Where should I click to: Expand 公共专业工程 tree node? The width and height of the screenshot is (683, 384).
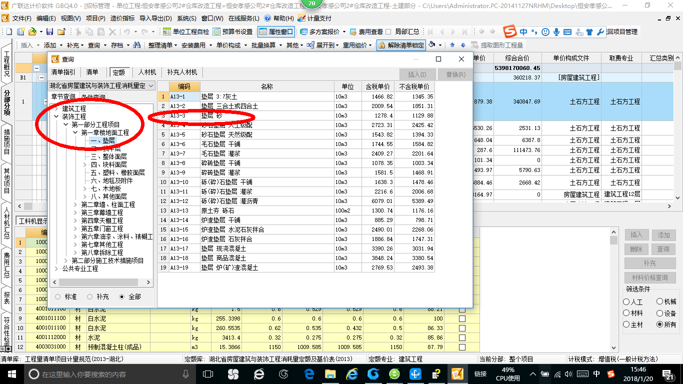coord(56,268)
